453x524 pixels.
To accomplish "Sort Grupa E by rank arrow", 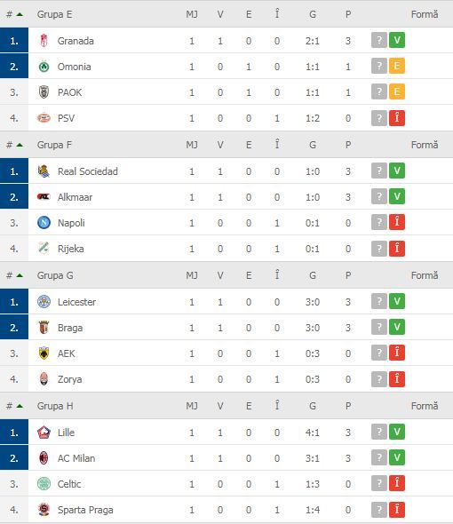I will point(20,14).
